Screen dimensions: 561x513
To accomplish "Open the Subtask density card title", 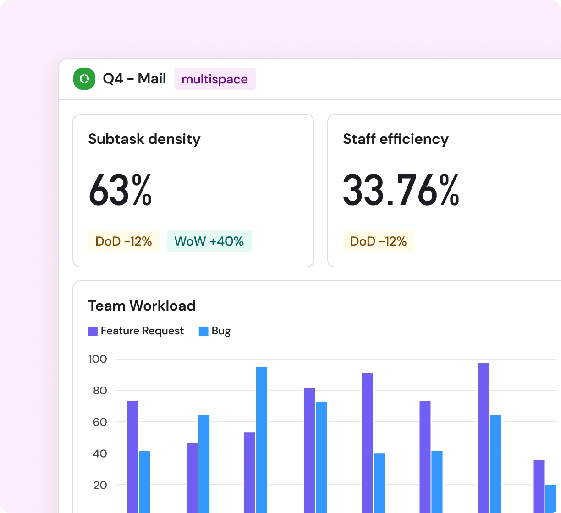I will (144, 139).
